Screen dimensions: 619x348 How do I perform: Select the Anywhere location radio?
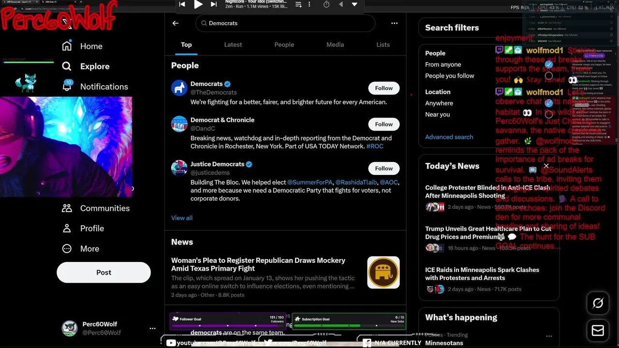click(548, 103)
